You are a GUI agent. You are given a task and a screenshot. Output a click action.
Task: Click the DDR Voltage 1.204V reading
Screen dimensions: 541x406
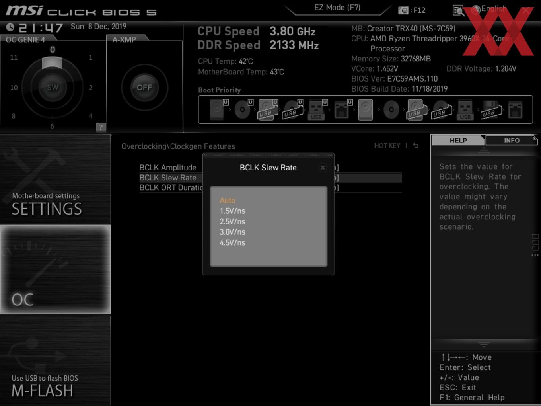pyautogui.click(x=481, y=69)
